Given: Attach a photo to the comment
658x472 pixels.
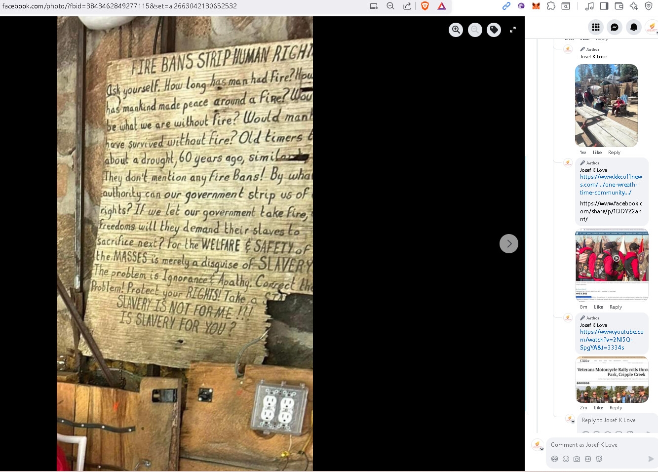Looking at the screenshot, I should pos(577,459).
